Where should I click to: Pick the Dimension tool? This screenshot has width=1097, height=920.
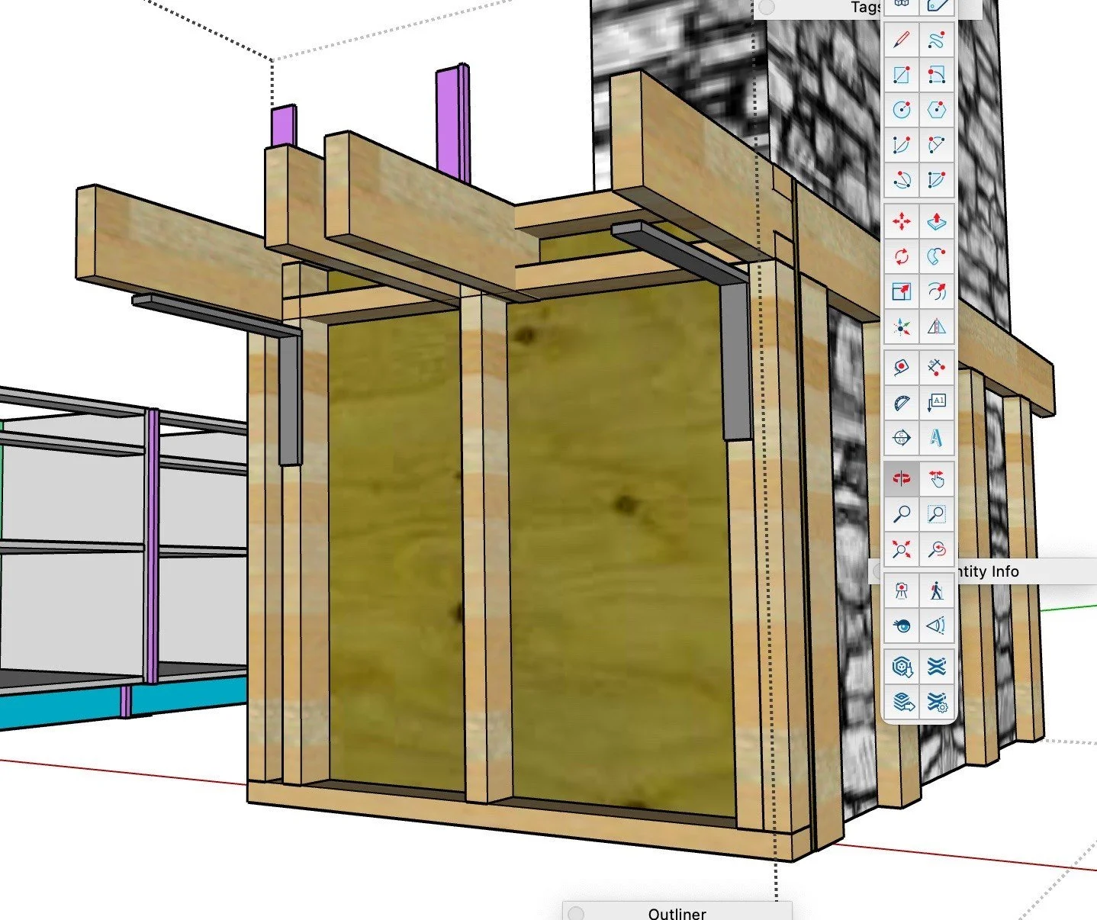pos(937,368)
